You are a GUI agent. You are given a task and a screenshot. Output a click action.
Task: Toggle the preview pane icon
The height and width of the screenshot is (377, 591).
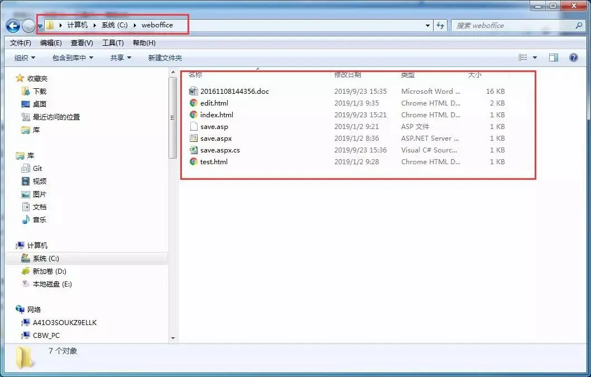point(554,58)
